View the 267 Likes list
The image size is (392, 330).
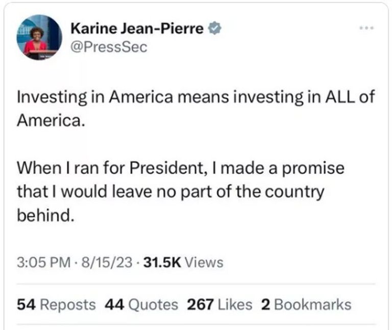tap(220, 304)
